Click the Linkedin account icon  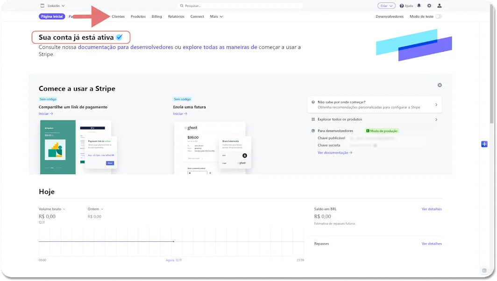click(42, 6)
